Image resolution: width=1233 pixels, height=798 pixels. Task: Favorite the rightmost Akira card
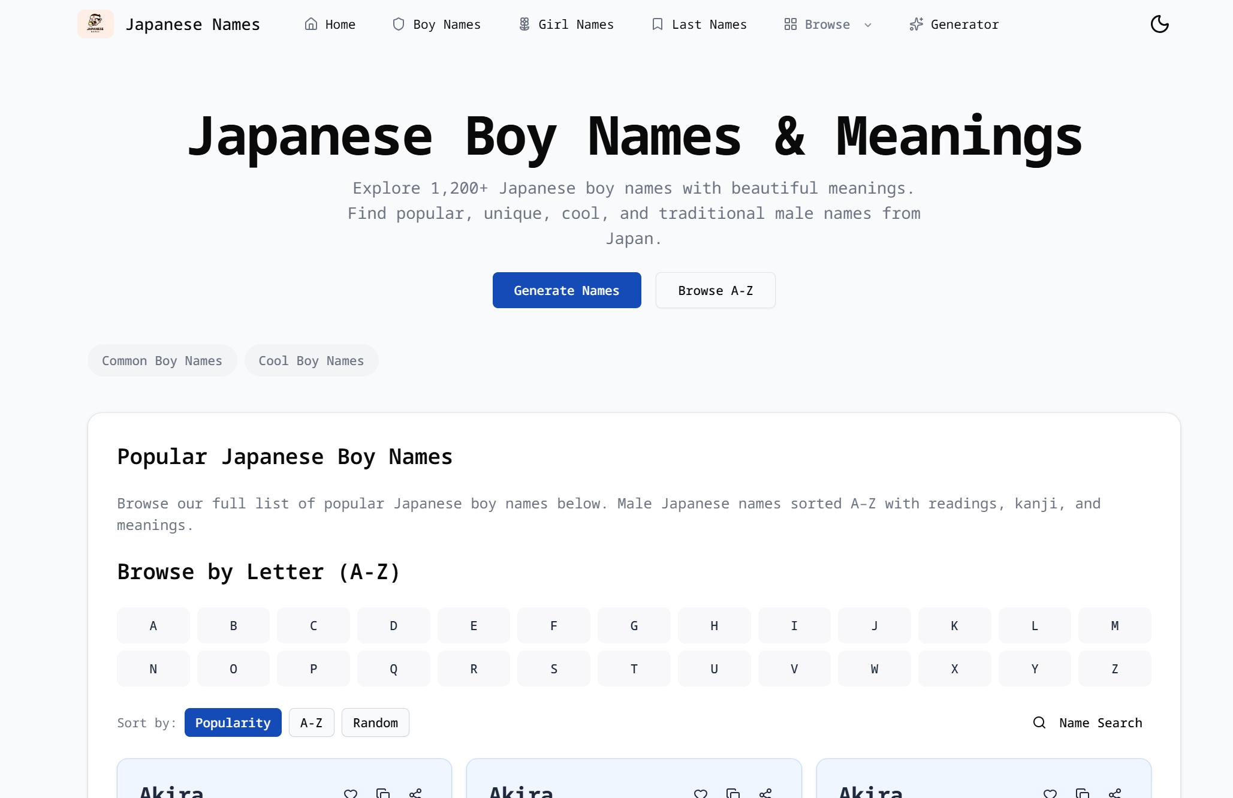1050,793
